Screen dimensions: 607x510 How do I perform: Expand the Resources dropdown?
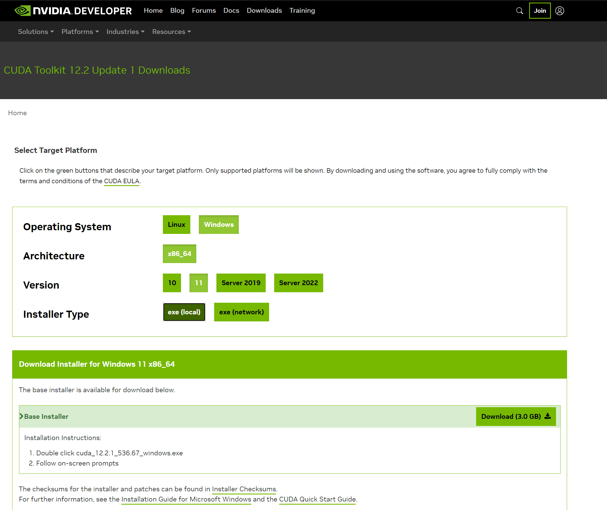171,31
